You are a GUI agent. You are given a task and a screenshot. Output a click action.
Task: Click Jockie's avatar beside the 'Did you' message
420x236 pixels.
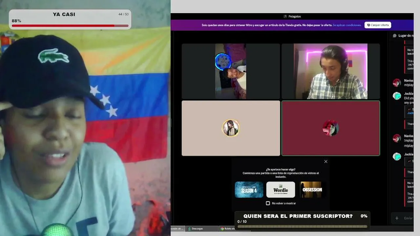pyautogui.click(x=397, y=96)
